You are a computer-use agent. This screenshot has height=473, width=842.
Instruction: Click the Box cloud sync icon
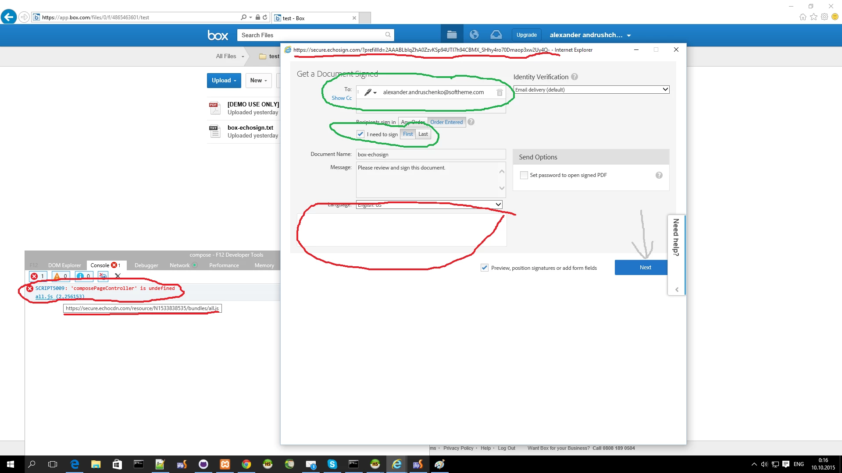496,35
